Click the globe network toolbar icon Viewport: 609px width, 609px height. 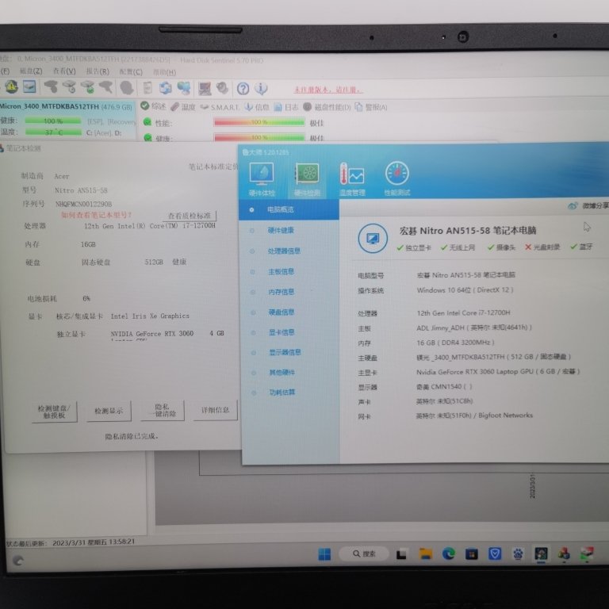[184, 88]
